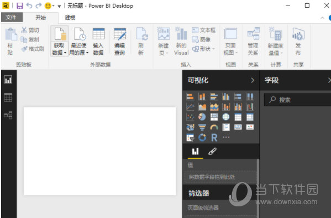Image resolution: width=331 pixels, height=218 pixels.
Task: Select the line and clustered column visual
Action: coord(238,107)
